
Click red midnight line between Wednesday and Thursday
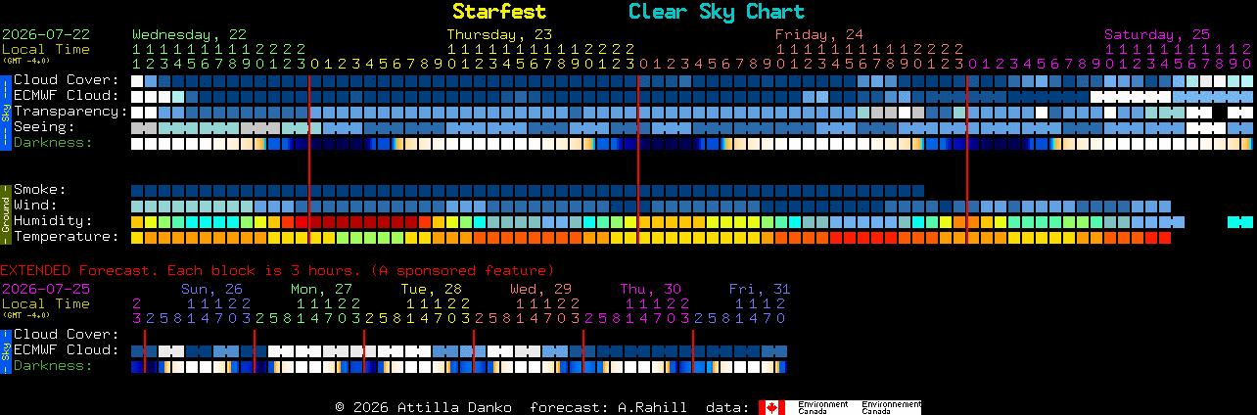[x=309, y=159]
